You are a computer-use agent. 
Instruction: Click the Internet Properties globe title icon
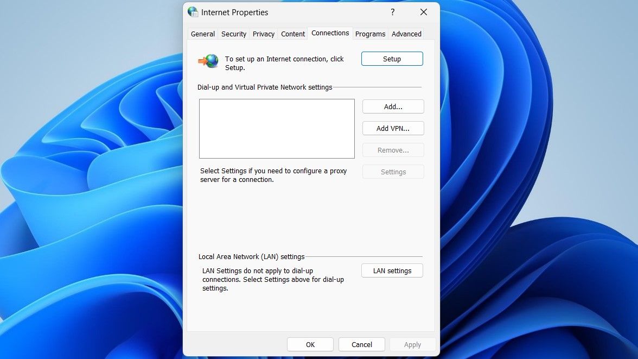[x=193, y=12]
